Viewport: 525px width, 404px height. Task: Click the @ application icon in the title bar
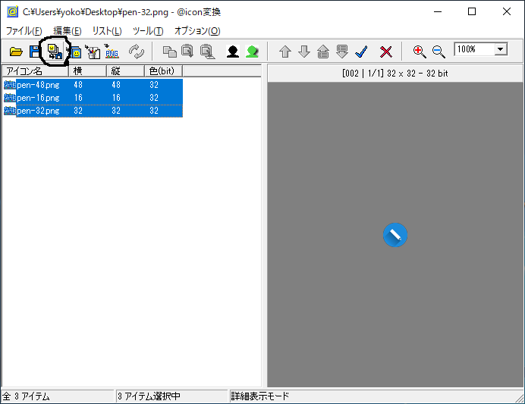12,11
